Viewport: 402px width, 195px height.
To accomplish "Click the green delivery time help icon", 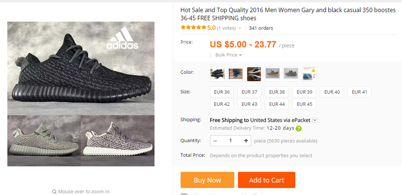I will click(299, 128).
